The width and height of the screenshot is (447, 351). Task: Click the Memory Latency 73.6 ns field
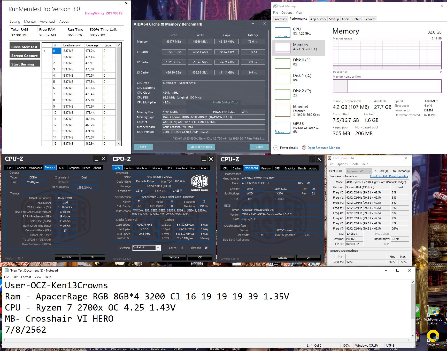pos(253,42)
